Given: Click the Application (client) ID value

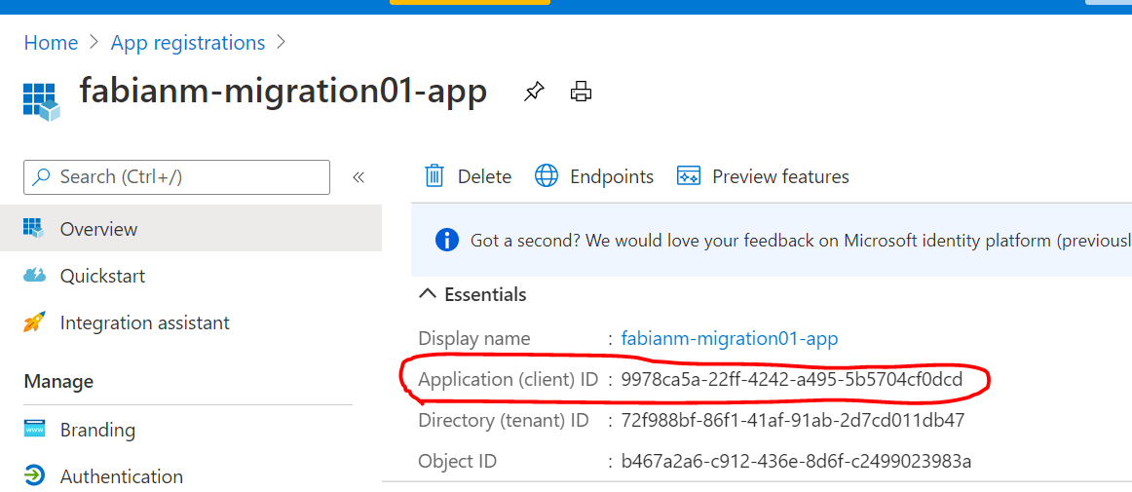Looking at the screenshot, I should (792, 379).
